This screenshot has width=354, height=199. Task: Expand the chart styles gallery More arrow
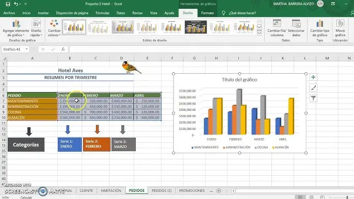pos(259,33)
